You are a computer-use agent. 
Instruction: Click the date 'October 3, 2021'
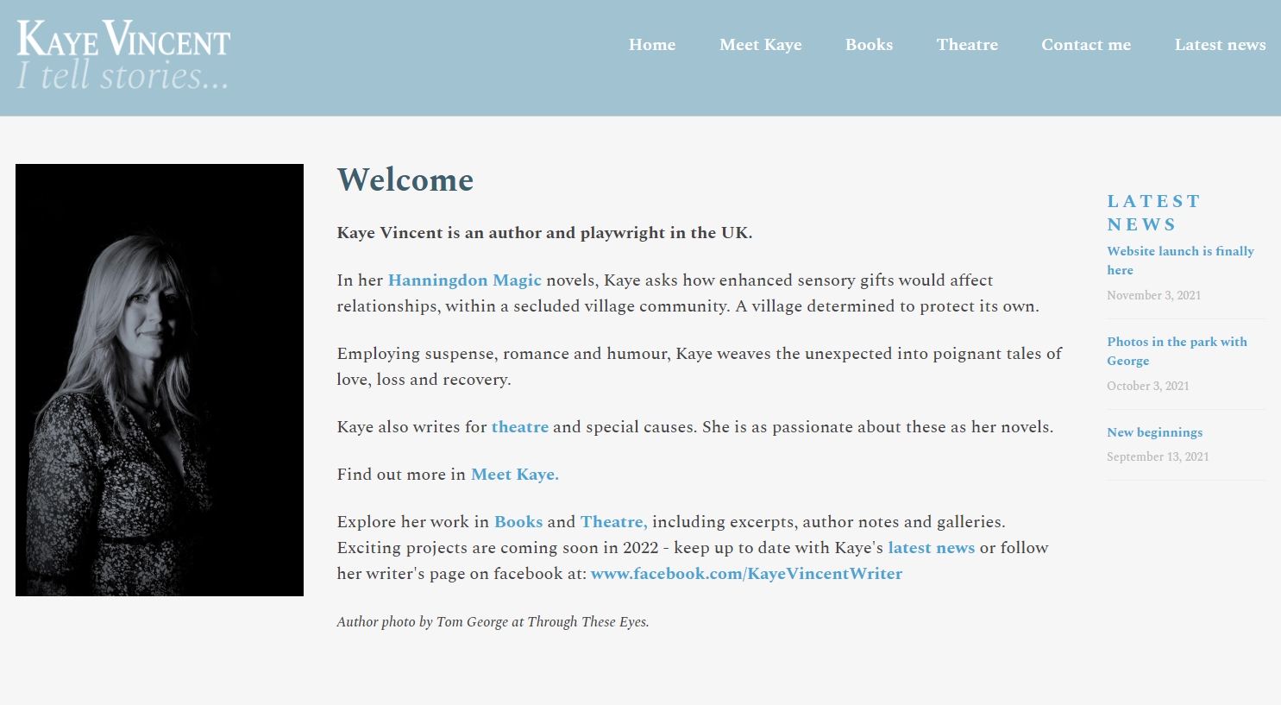(x=1147, y=386)
